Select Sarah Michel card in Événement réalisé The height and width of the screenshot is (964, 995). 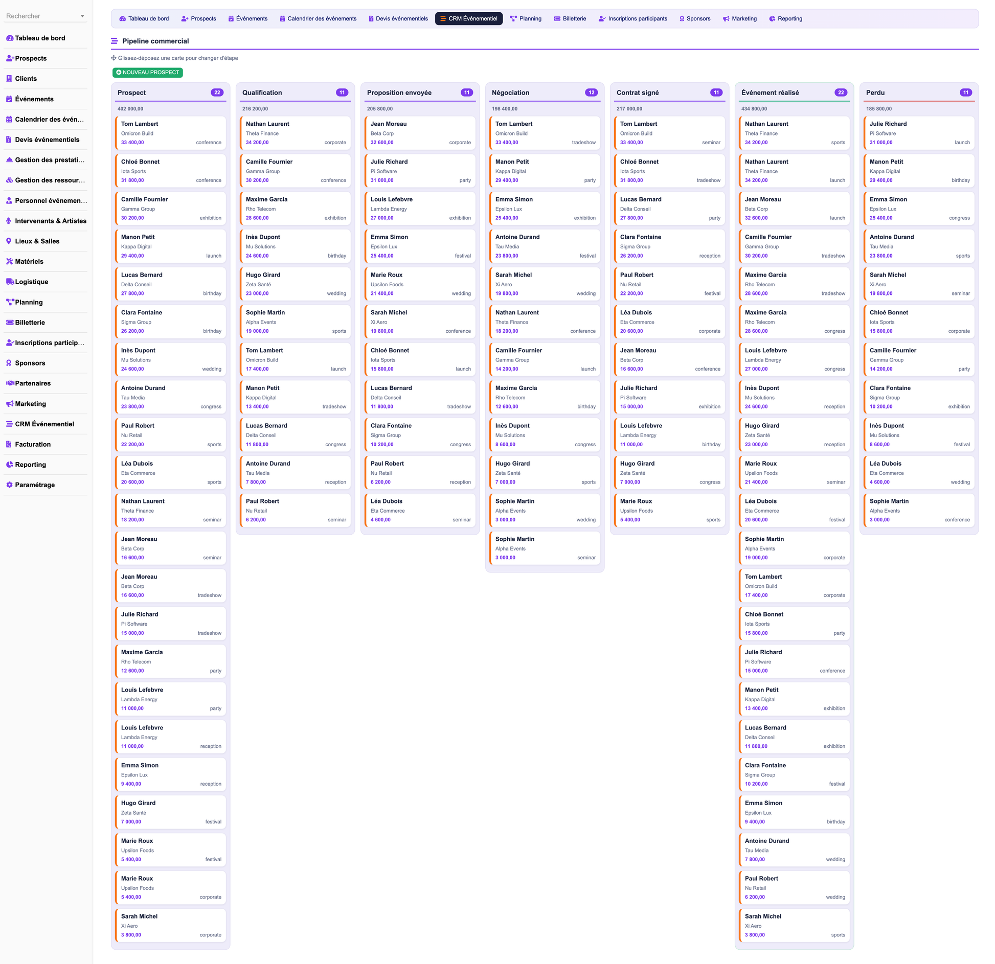coord(794,925)
